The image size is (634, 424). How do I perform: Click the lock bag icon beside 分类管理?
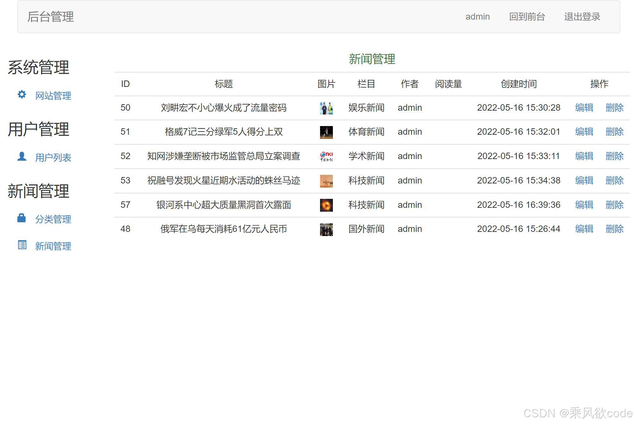[21, 218]
